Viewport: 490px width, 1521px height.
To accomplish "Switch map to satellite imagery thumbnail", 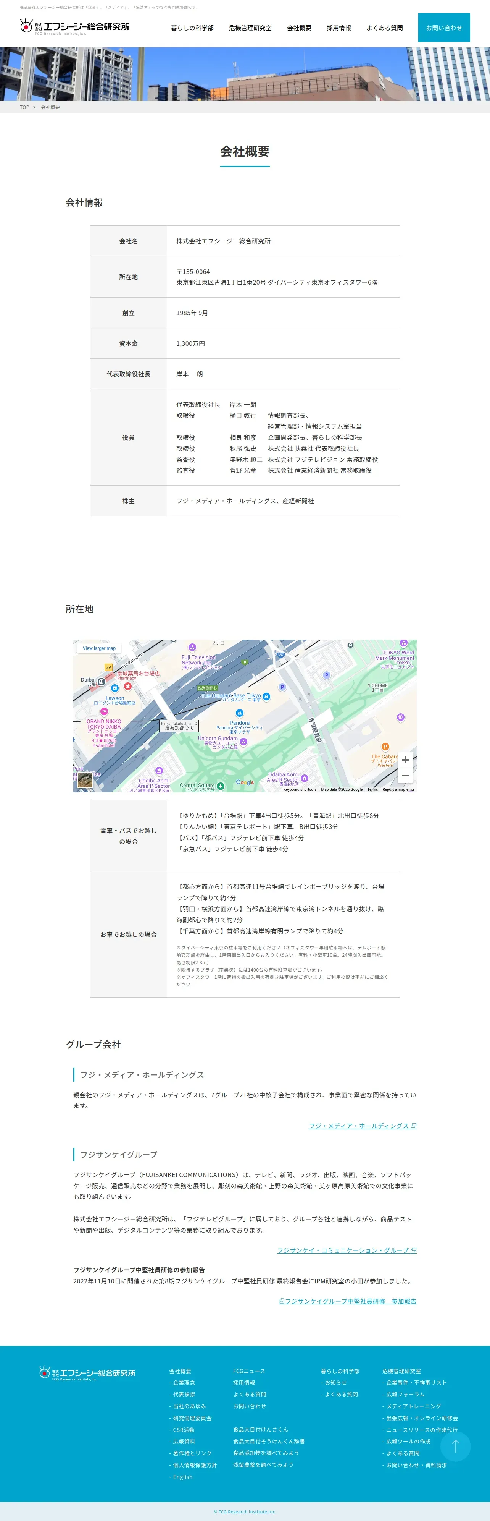I will (x=85, y=780).
